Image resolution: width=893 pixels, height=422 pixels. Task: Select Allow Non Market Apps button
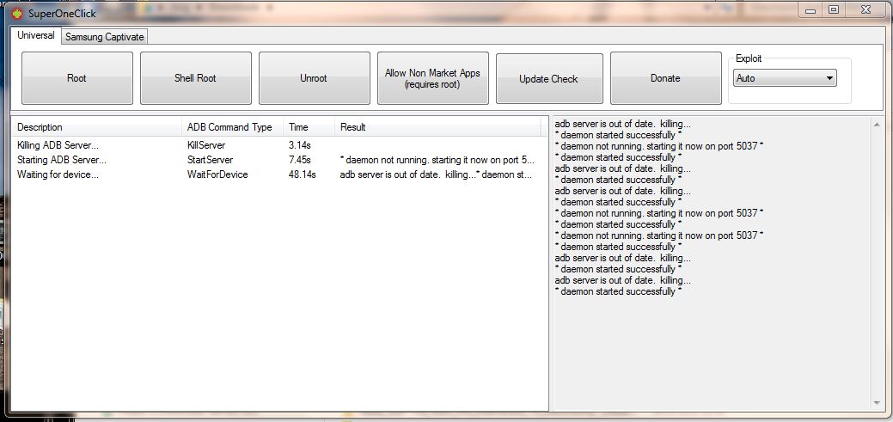click(433, 78)
